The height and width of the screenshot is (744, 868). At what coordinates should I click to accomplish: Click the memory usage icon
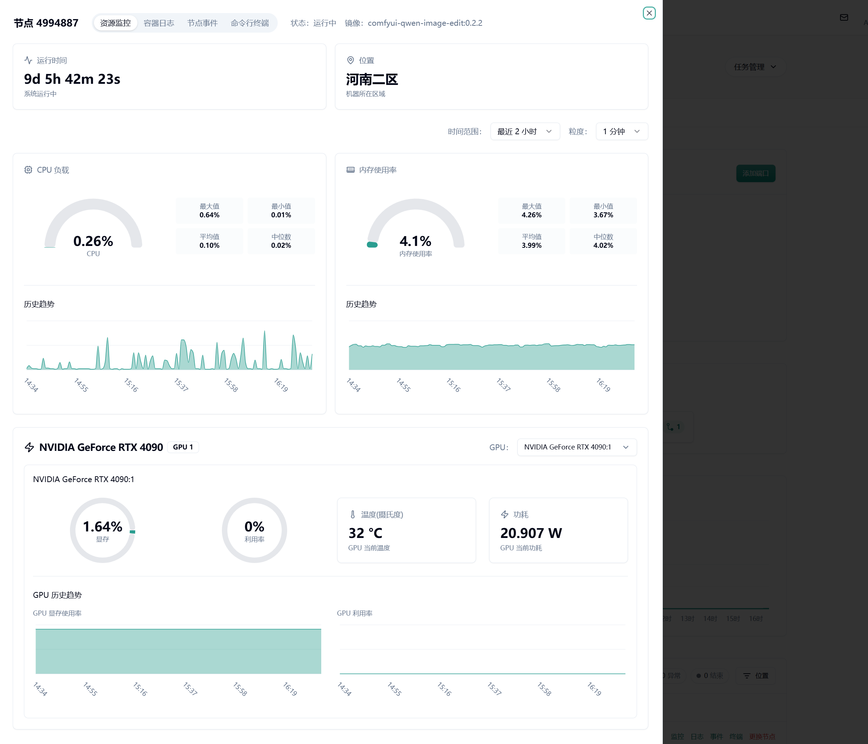click(351, 170)
